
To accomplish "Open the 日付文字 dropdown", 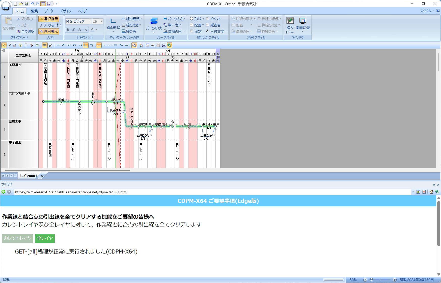I will pos(226,31).
